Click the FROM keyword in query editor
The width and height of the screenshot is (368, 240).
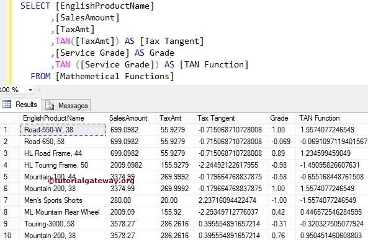pyautogui.click(x=40, y=76)
